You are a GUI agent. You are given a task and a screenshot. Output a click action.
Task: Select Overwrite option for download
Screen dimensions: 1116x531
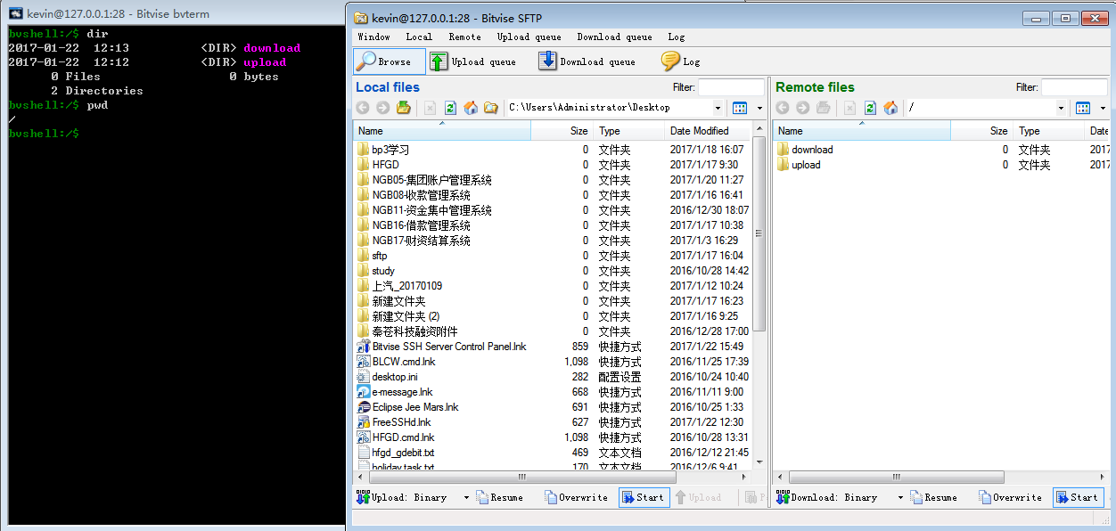point(1010,497)
